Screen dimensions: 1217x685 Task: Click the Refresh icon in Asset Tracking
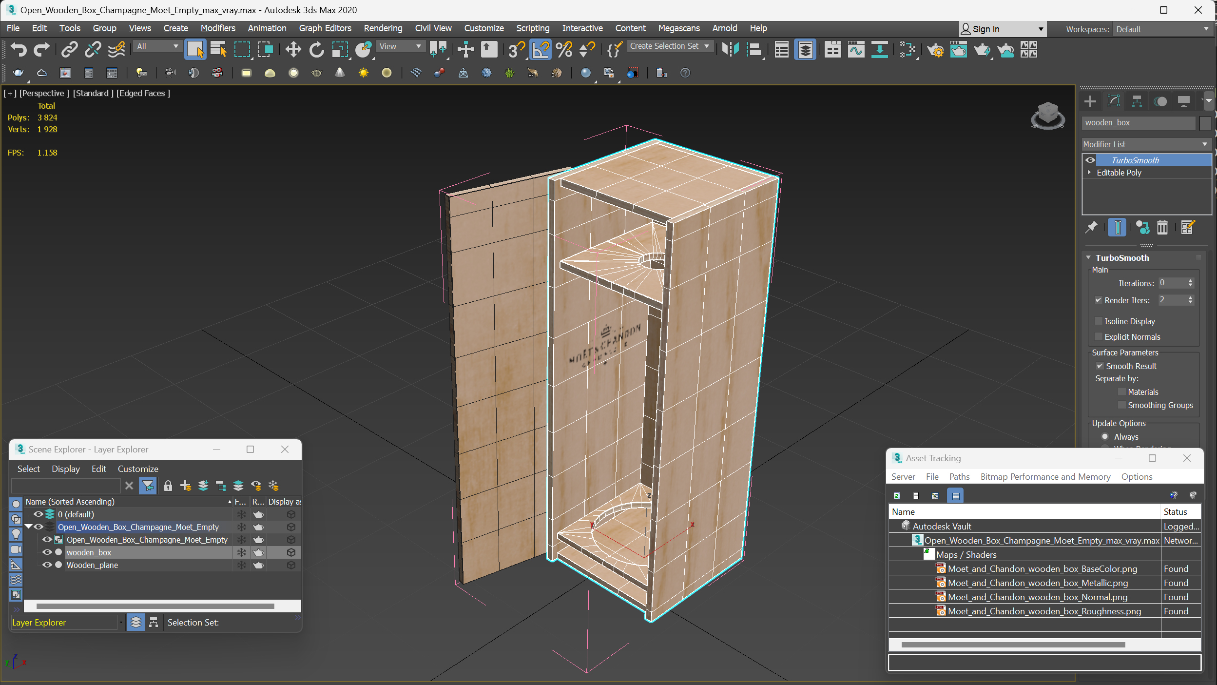point(897,496)
